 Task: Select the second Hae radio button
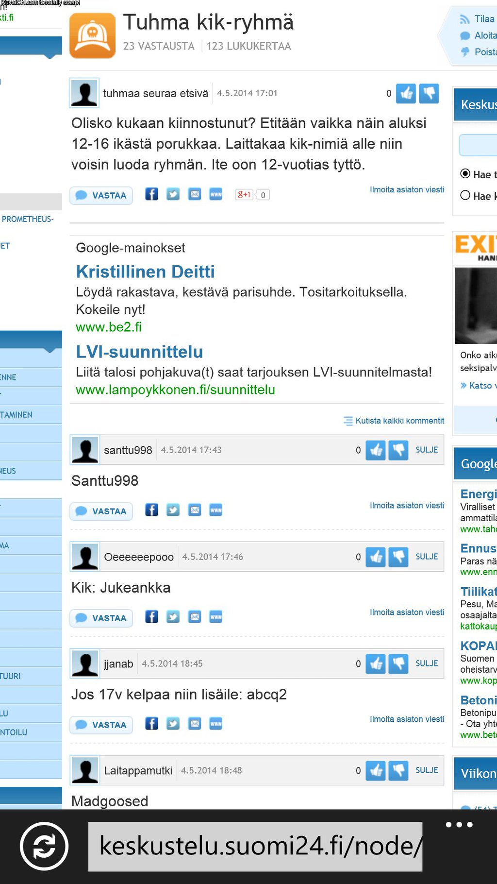pos(465,195)
